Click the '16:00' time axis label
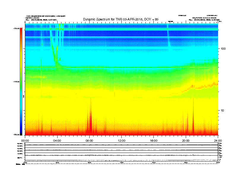Viewport: 235px width, 181px height. [x=154, y=141]
